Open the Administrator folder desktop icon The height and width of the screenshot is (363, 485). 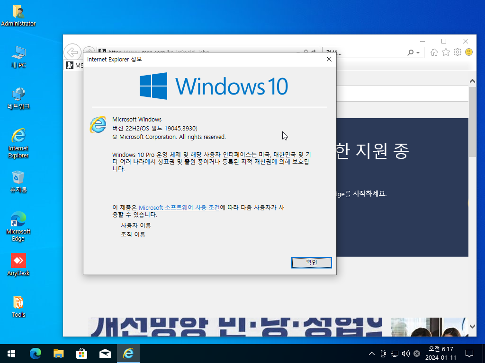(18, 16)
